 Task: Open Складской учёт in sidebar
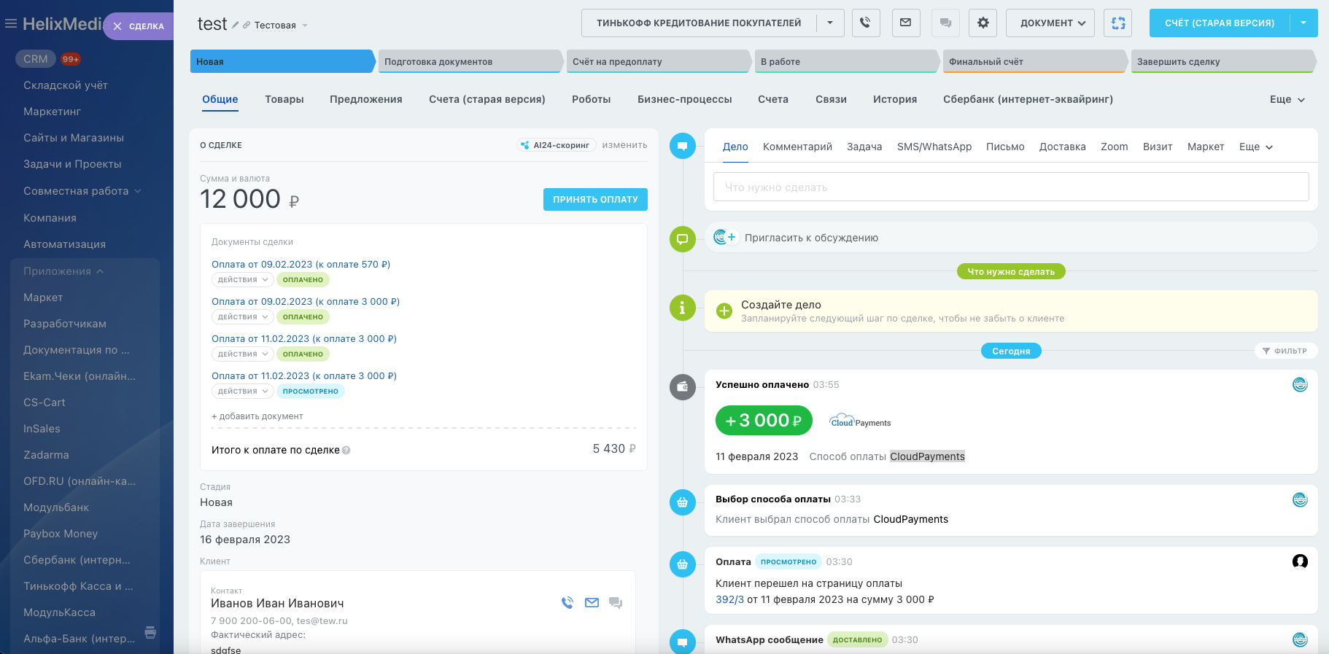(66, 85)
